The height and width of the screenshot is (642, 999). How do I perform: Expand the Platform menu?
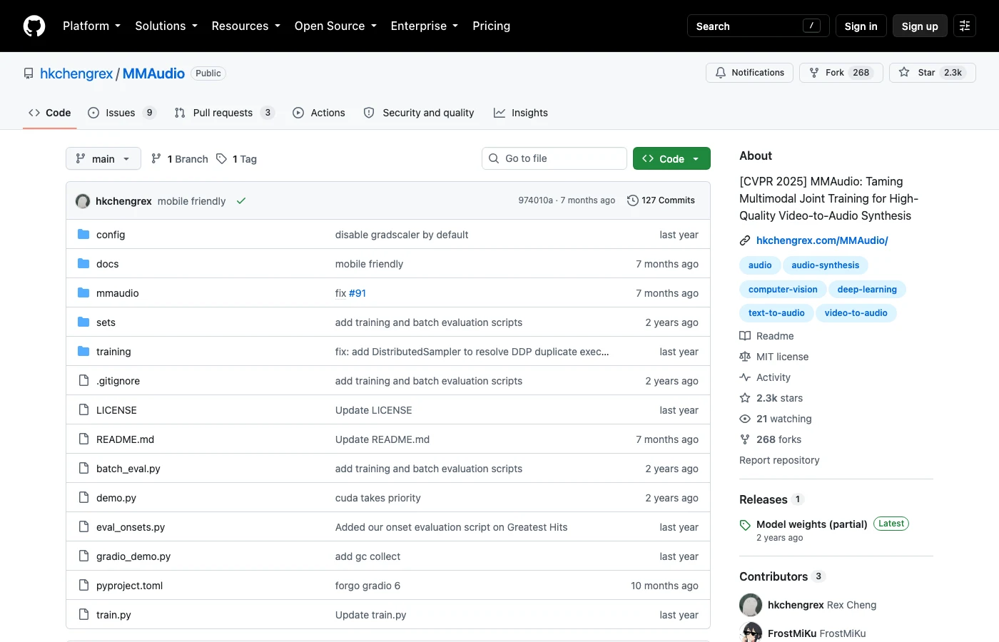tap(91, 26)
